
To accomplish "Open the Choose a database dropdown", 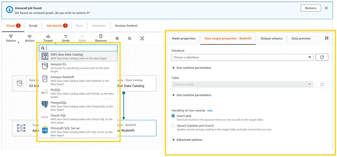I will 242,57.
